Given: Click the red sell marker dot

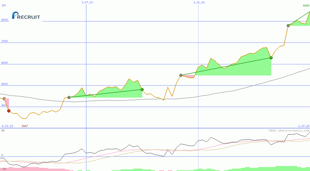Looking at the screenshot, I should (x=9, y=111).
